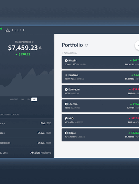The image size is (139, 184).
Task: Click the green window dot
Action: click(x=1, y=29)
